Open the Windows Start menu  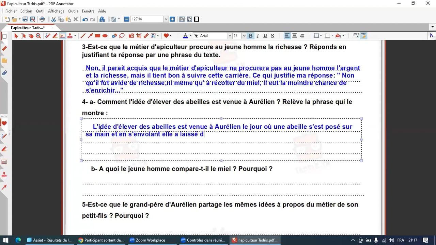(6, 240)
